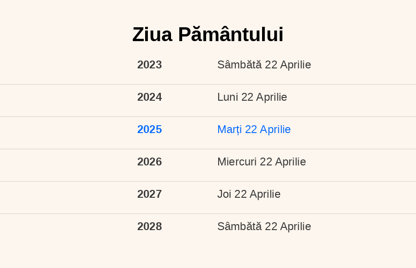Click the word Ziua in the heading
Screen dimensions: 416x268
152,35
